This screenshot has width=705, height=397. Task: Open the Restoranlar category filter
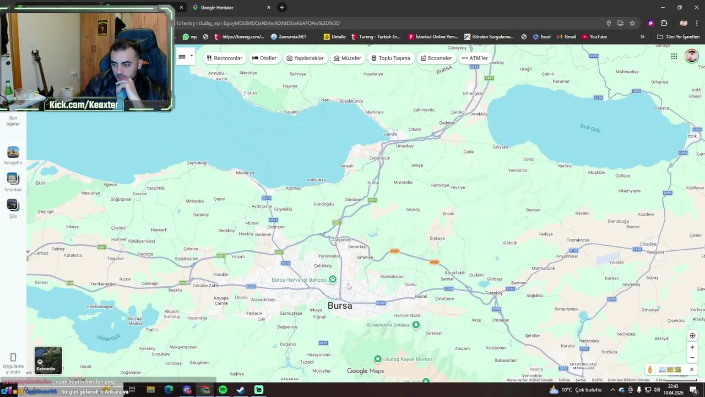pos(224,58)
